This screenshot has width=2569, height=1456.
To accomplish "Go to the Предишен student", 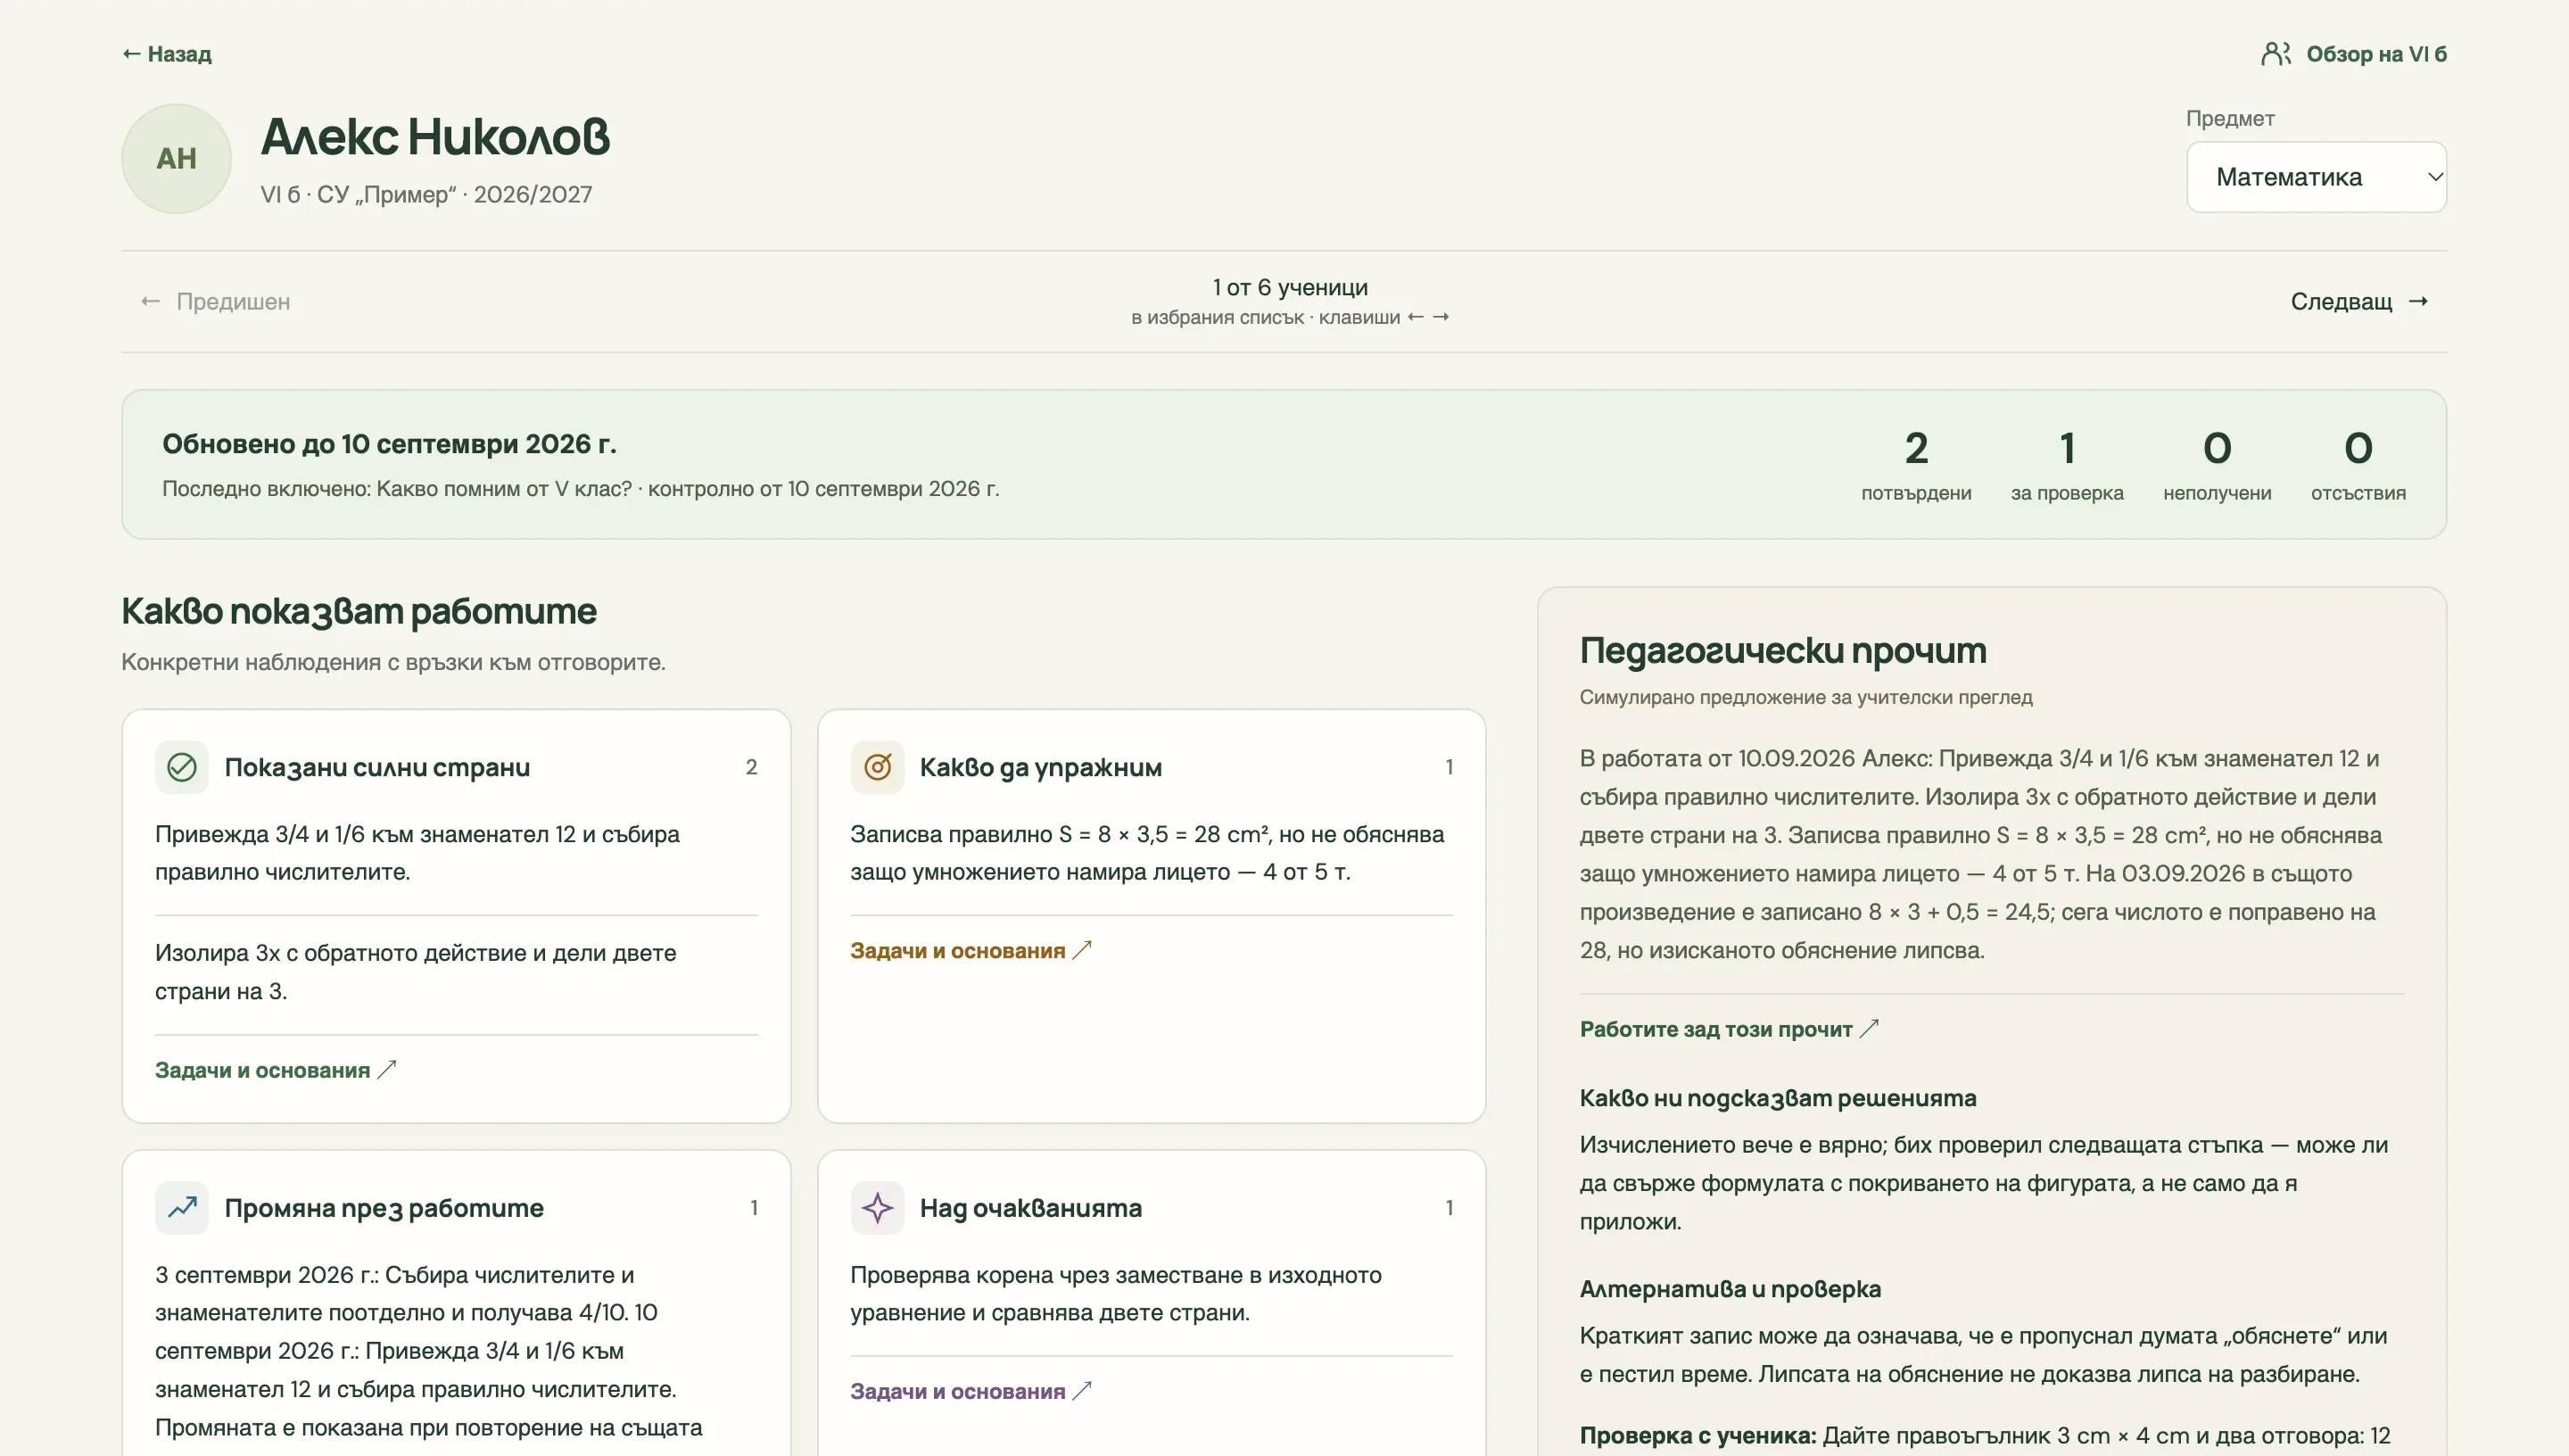I will coord(216,301).
